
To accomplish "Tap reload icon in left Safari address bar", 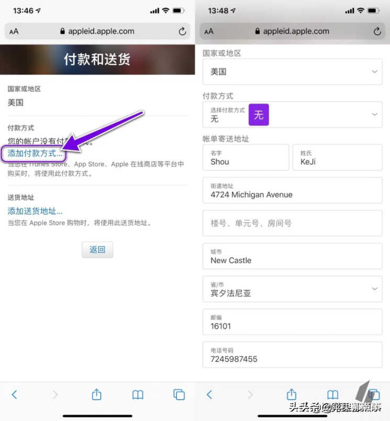I will click(182, 31).
